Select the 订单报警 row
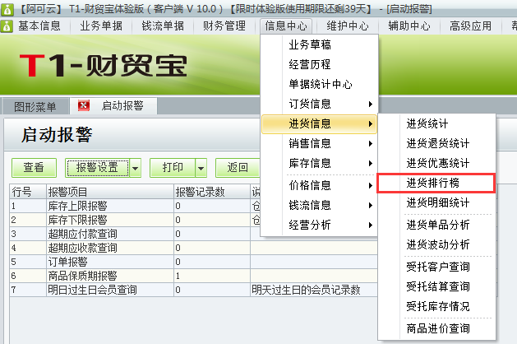The width and height of the screenshot is (517, 344). (193, 262)
